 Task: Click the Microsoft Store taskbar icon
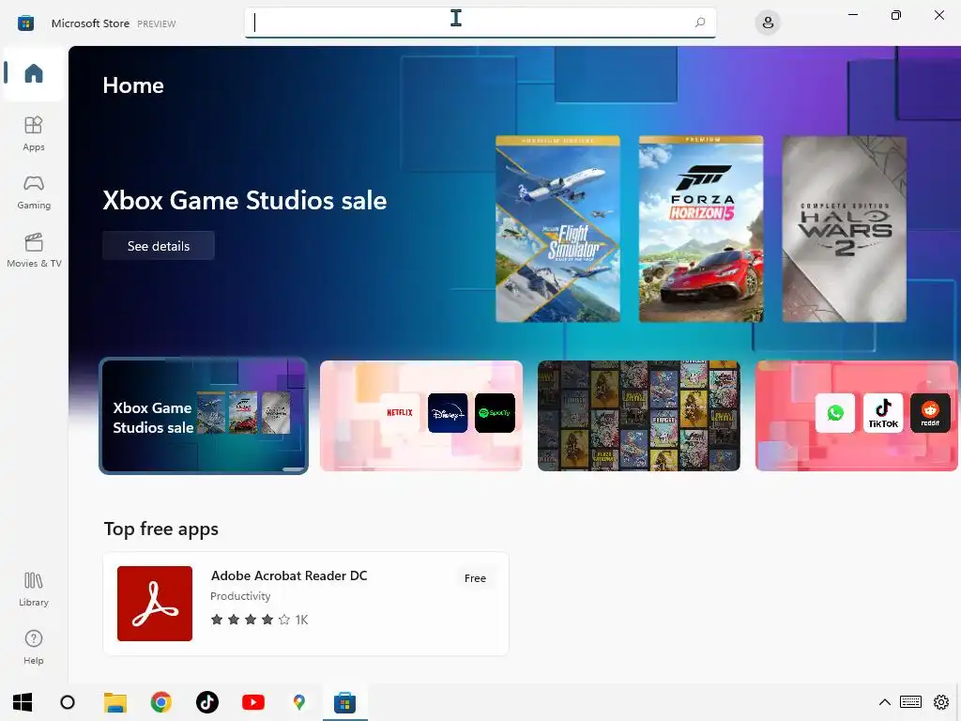click(345, 702)
